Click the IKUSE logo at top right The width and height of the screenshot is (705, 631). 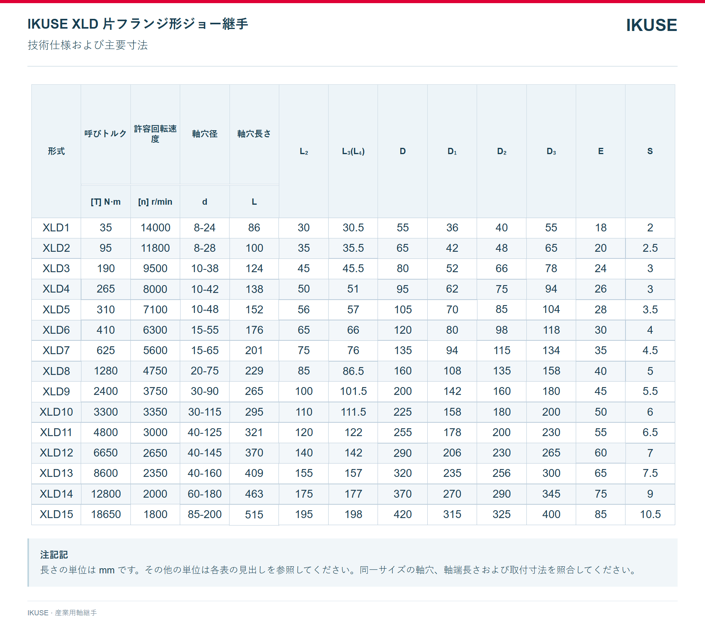point(651,25)
